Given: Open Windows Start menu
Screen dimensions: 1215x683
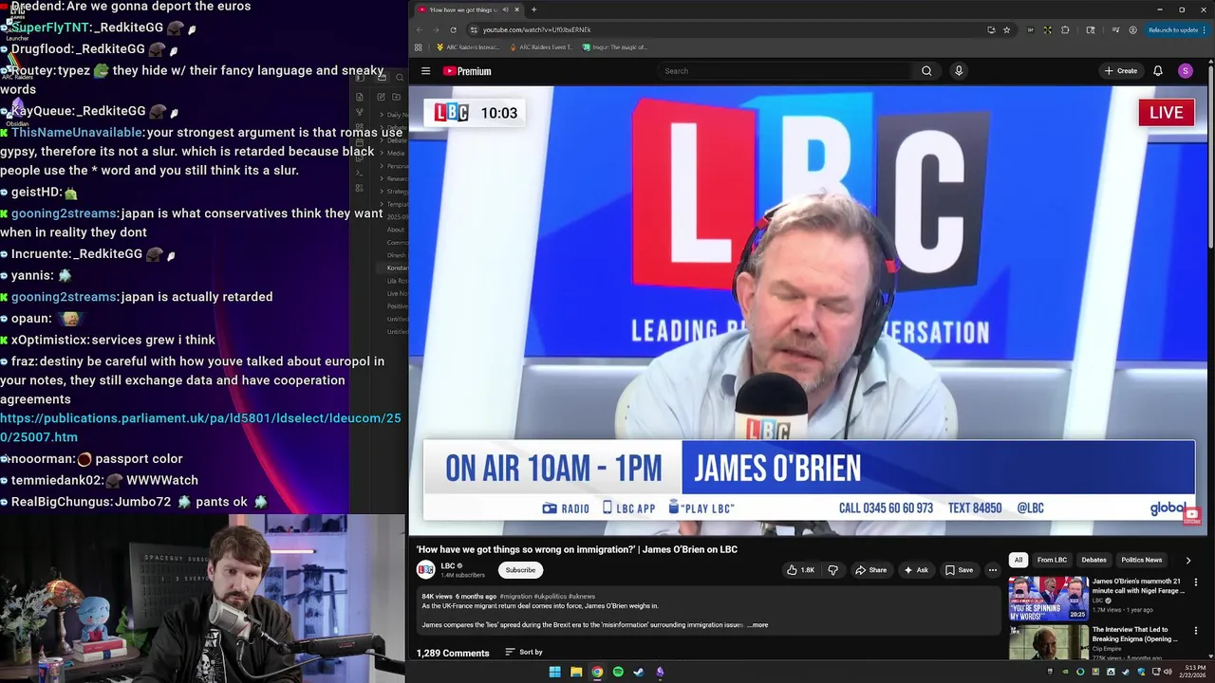Looking at the screenshot, I should (x=554, y=673).
